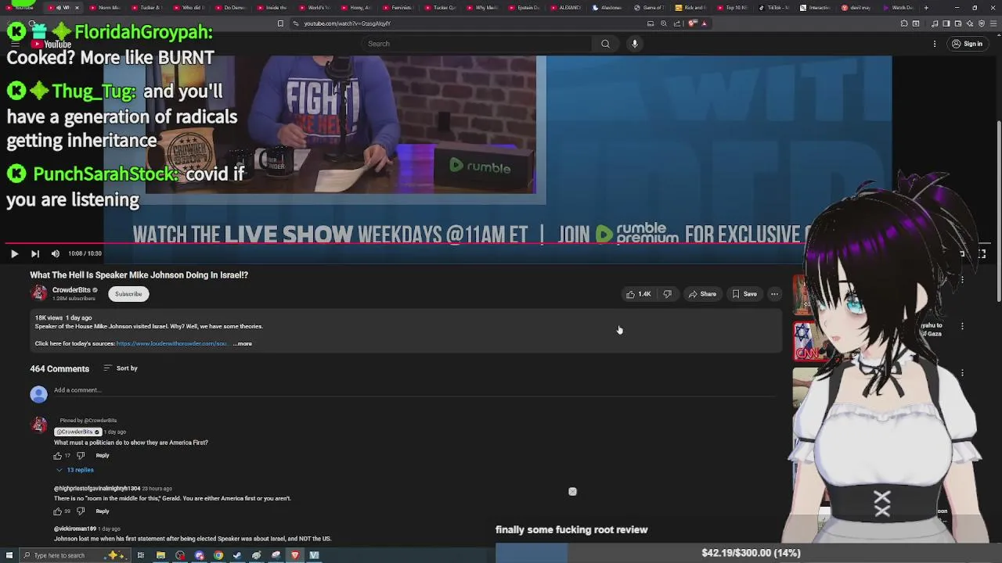This screenshot has width=1002, height=563.
Task: Sign in to YouTube
Action: click(x=967, y=44)
